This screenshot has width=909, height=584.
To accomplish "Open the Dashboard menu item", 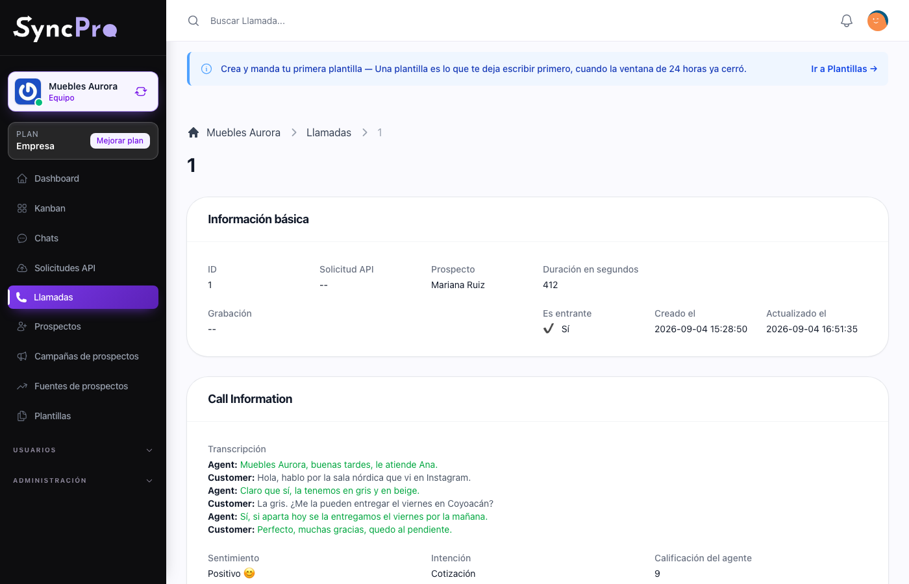I will pyautogui.click(x=83, y=178).
